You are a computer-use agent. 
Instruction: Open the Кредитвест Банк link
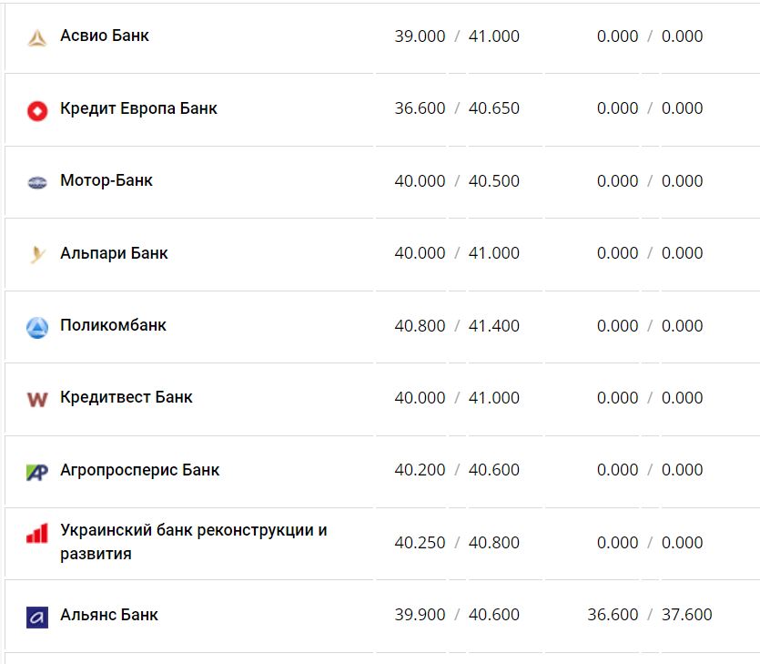pos(127,397)
